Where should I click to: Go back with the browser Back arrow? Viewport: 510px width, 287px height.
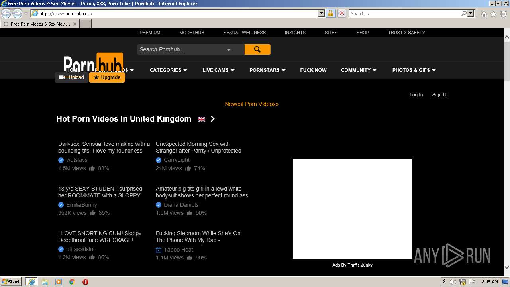click(x=6, y=13)
